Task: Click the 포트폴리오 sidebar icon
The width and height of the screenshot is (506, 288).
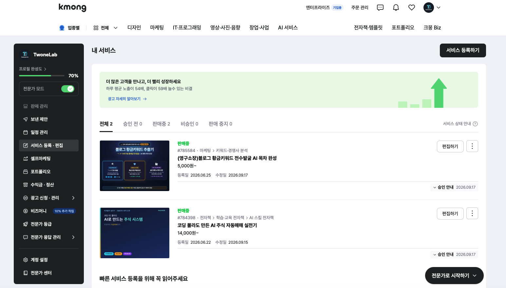Action: point(26,172)
